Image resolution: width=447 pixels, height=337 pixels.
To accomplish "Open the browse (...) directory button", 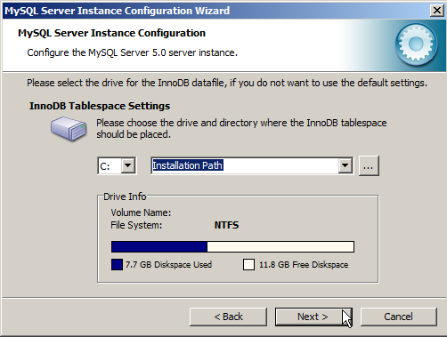I will click(x=369, y=166).
